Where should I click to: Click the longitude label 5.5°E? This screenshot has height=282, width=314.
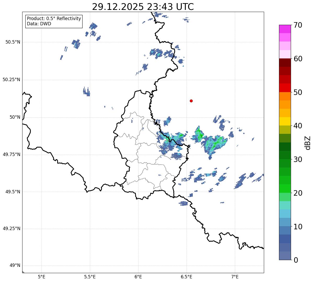click(x=90, y=277)
